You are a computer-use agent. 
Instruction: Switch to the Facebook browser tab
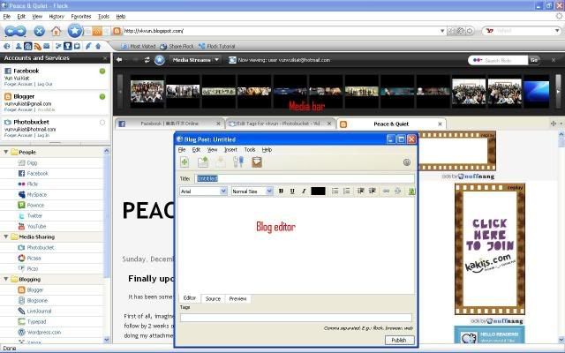coord(169,124)
